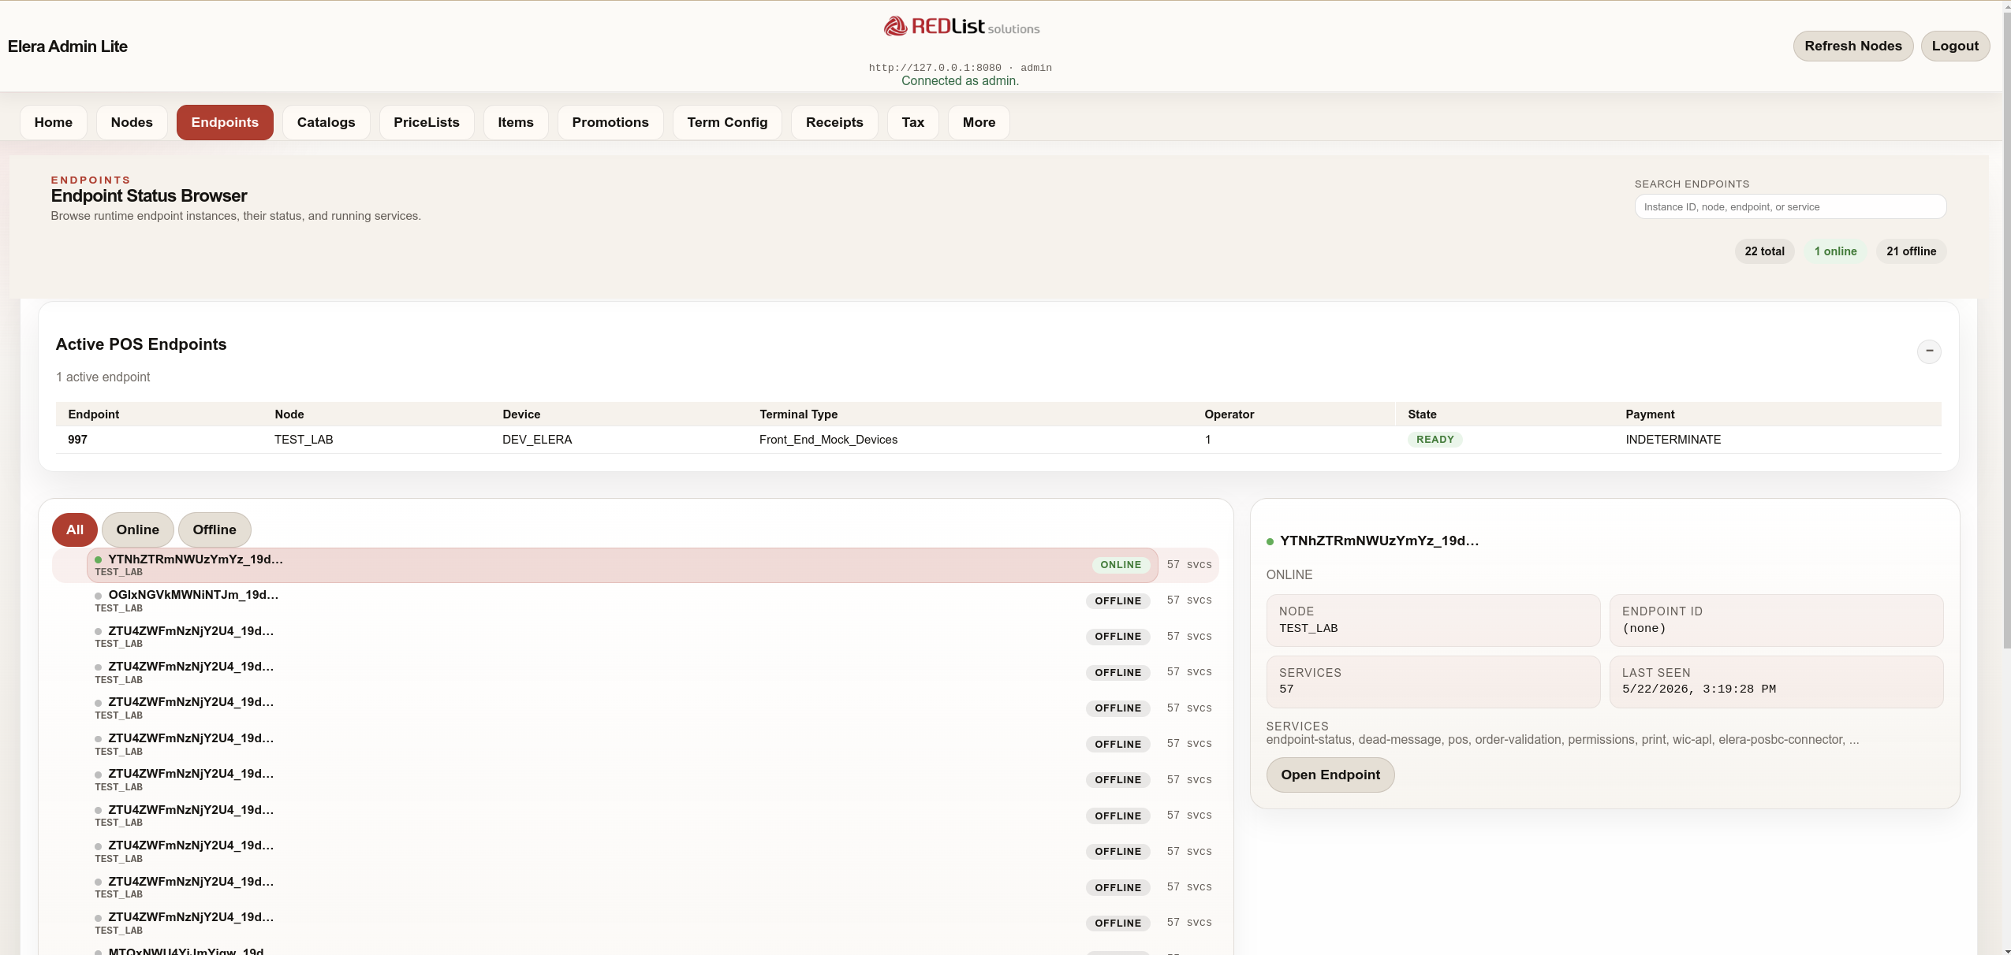Click the http://127.0.0.1:8080 server address
The height and width of the screenshot is (955, 2011).
pyautogui.click(x=935, y=68)
